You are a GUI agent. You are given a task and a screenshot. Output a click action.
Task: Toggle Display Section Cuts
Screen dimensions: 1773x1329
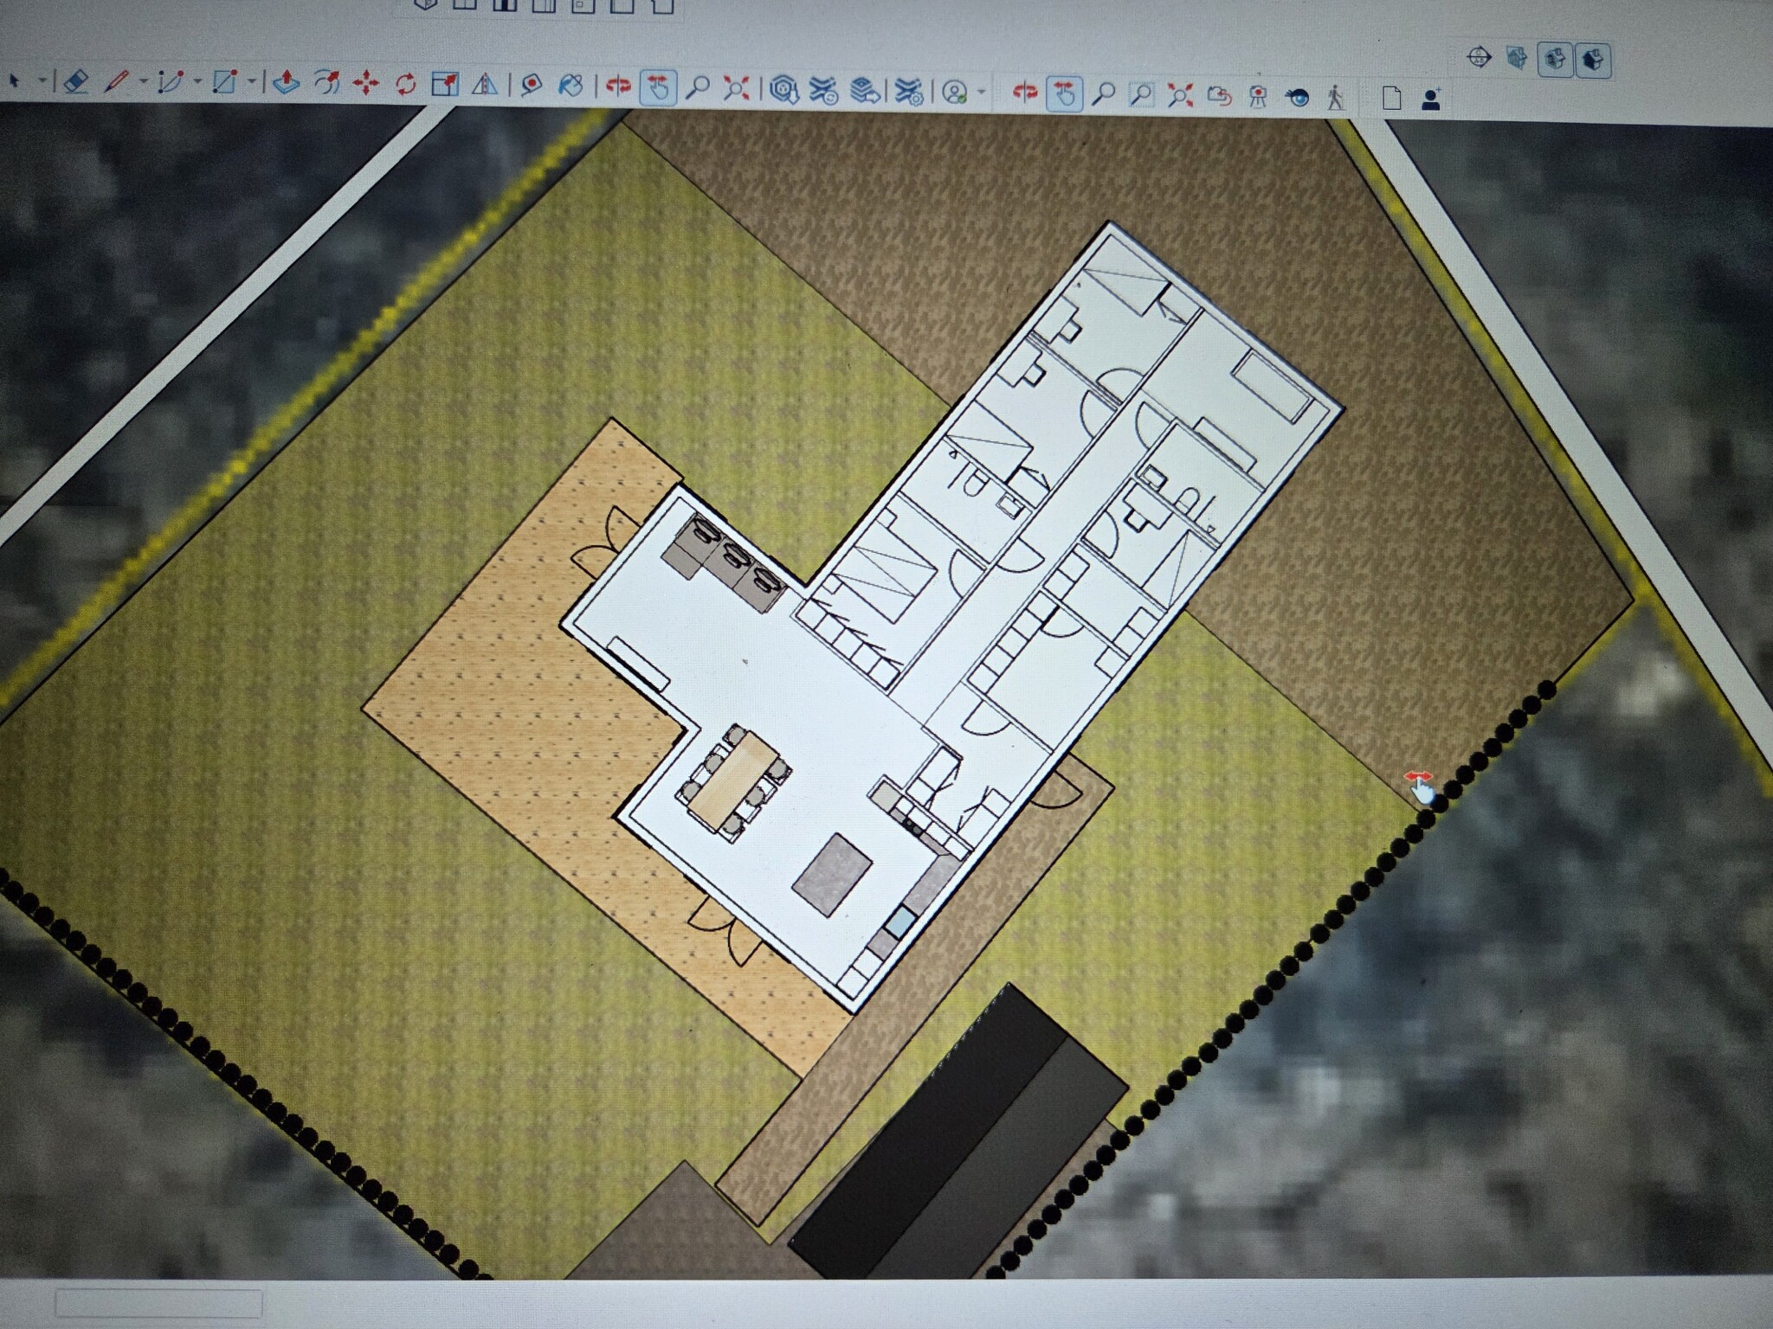(x=1556, y=60)
